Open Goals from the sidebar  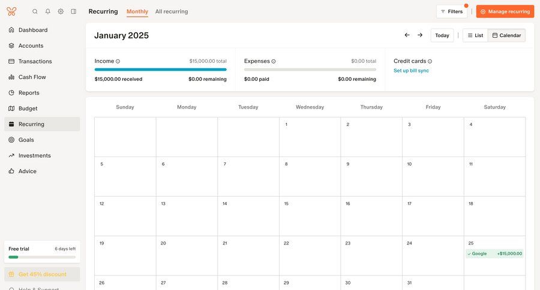pyautogui.click(x=42, y=140)
